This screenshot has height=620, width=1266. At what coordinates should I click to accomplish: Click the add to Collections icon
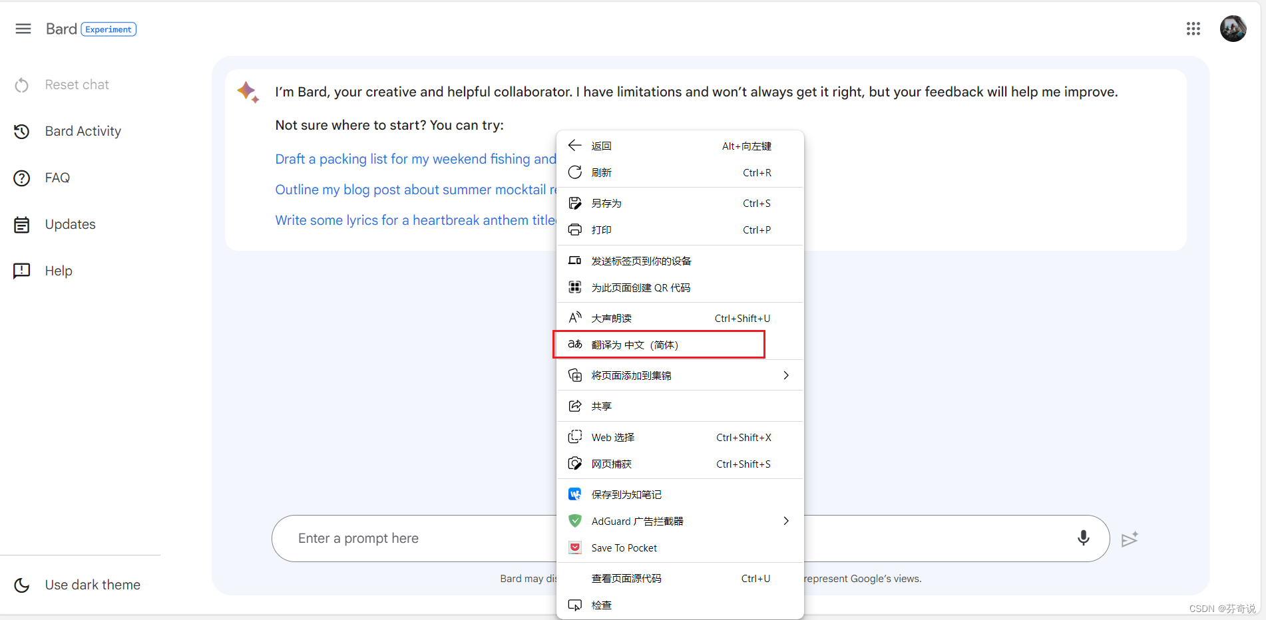click(x=575, y=375)
